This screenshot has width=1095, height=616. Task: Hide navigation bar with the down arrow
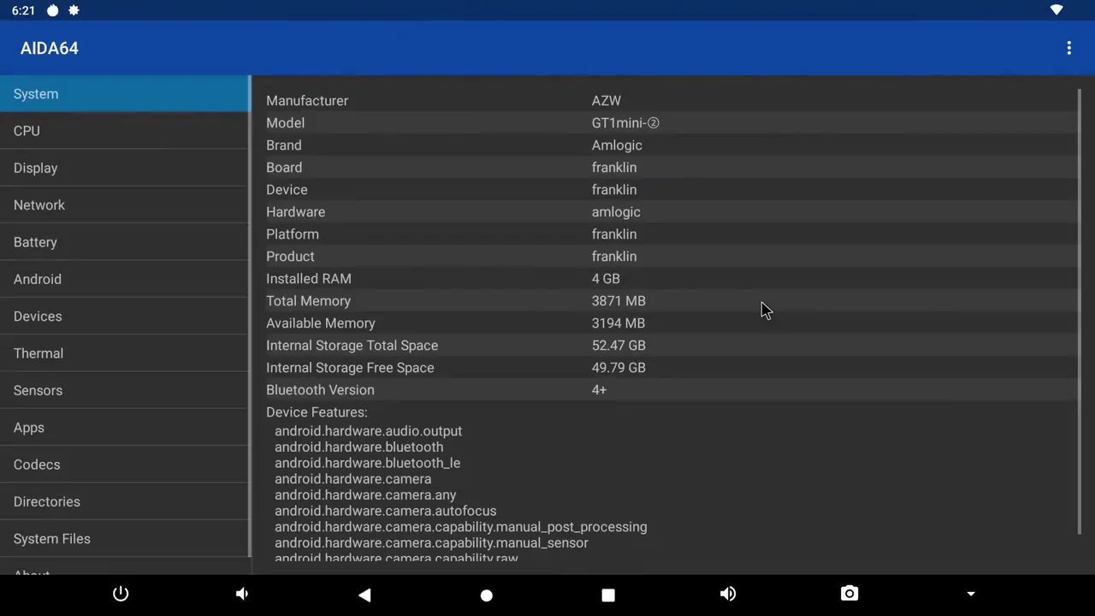tap(971, 594)
